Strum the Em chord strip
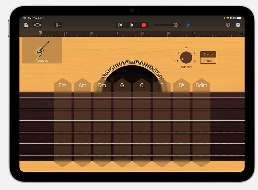Image resolution: width=258 pixels, height=190 pixels. (62, 123)
